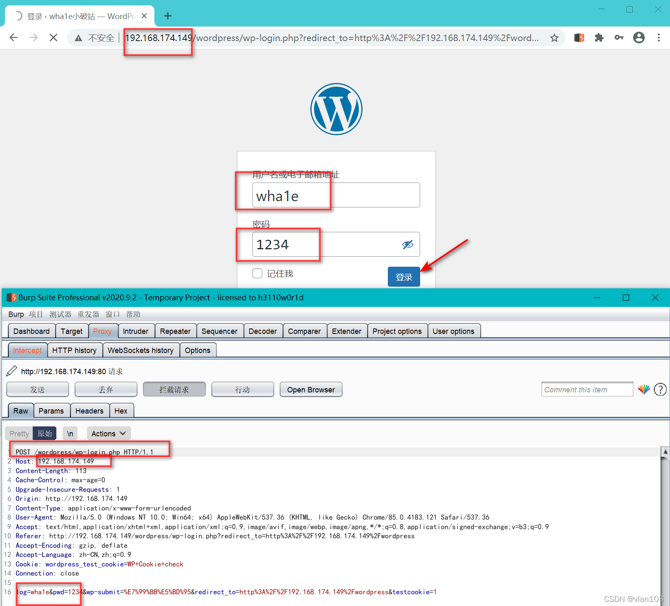The width and height of the screenshot is (670, 606).
Task: Open the Chrome three-dot menu
Action: pos(659,38)
